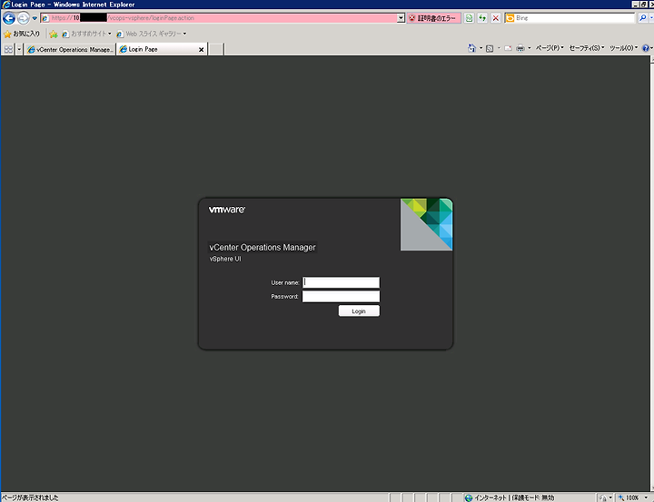Click the vCenter Operations Manager title text
The width and height of the screenshot is (654, 502).
coord(263,247)
